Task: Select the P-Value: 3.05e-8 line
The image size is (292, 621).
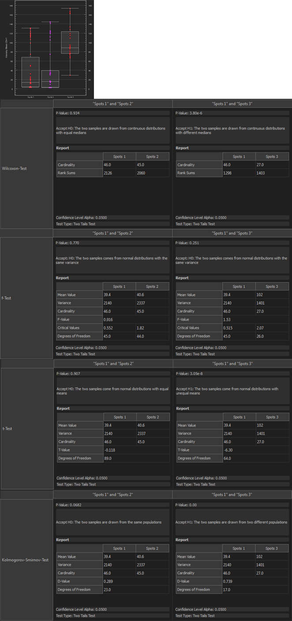Action: pyautogui.click(x=232, y=374)
